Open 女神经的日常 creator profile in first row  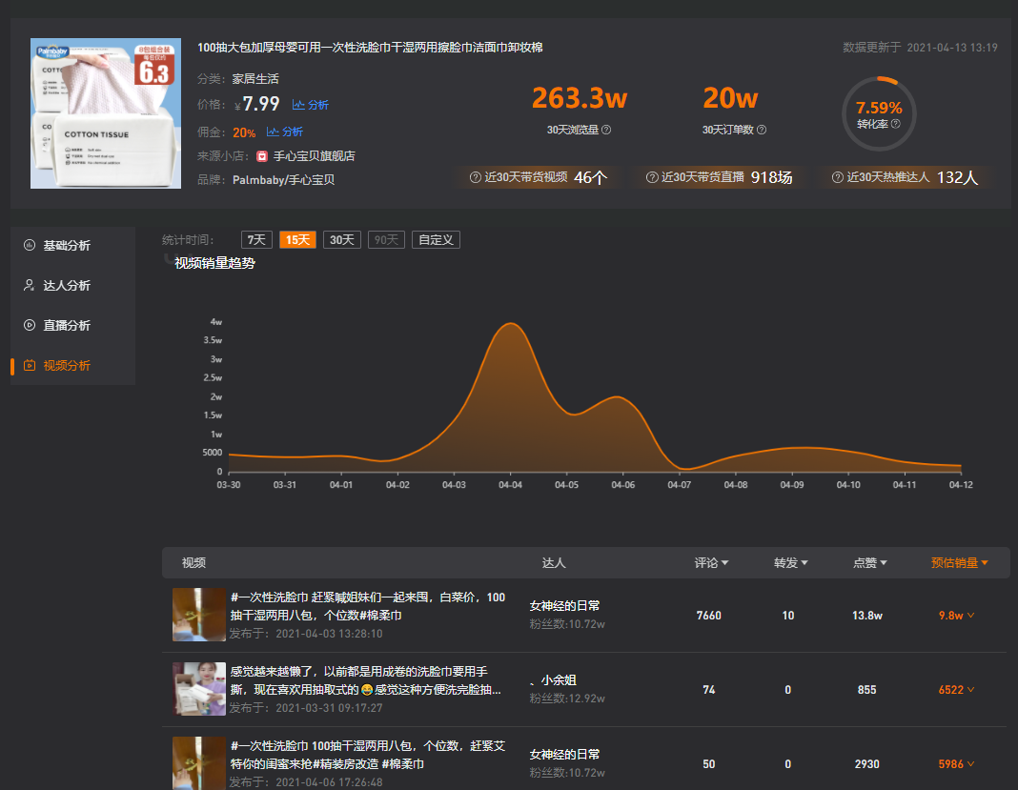pos(564,606)
